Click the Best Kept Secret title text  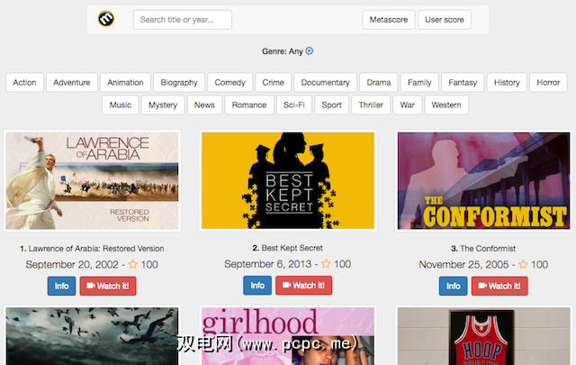click(292, 248)
